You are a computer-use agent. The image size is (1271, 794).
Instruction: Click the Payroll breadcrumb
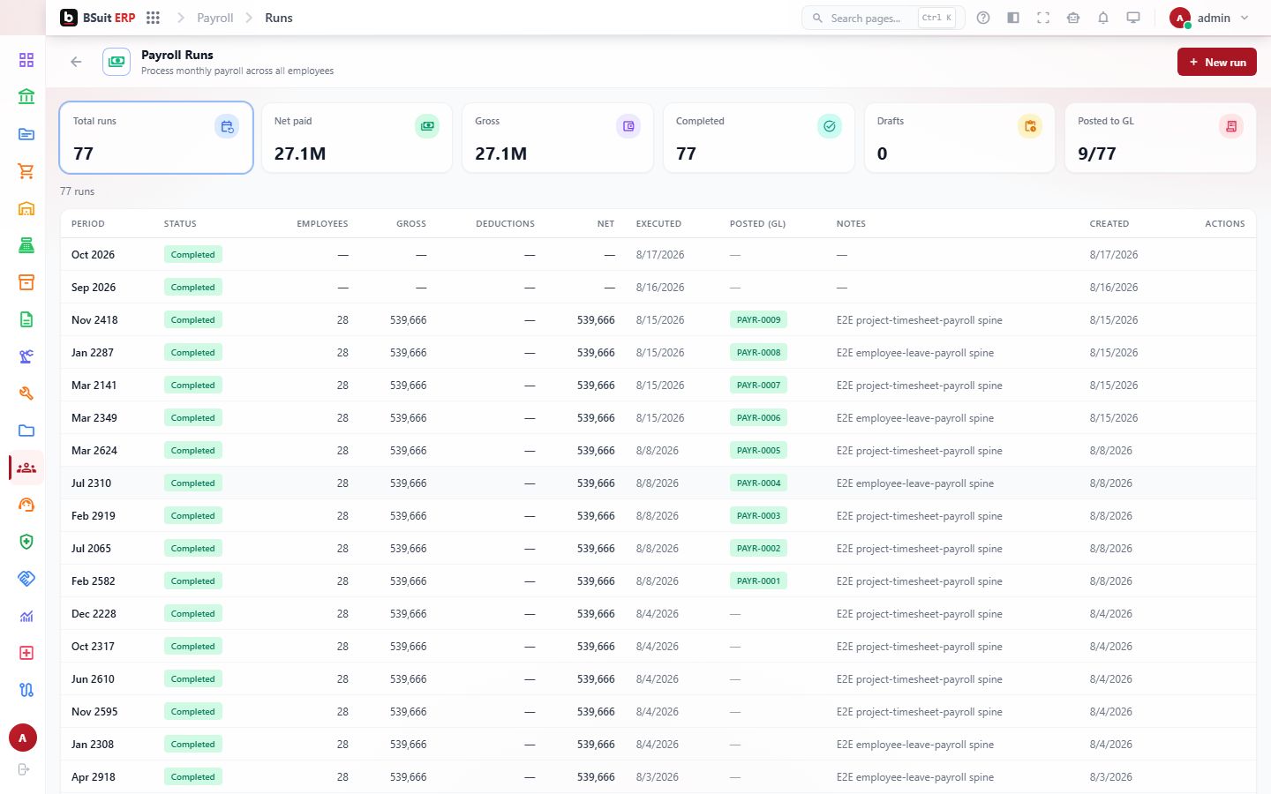tap(215, 18)
